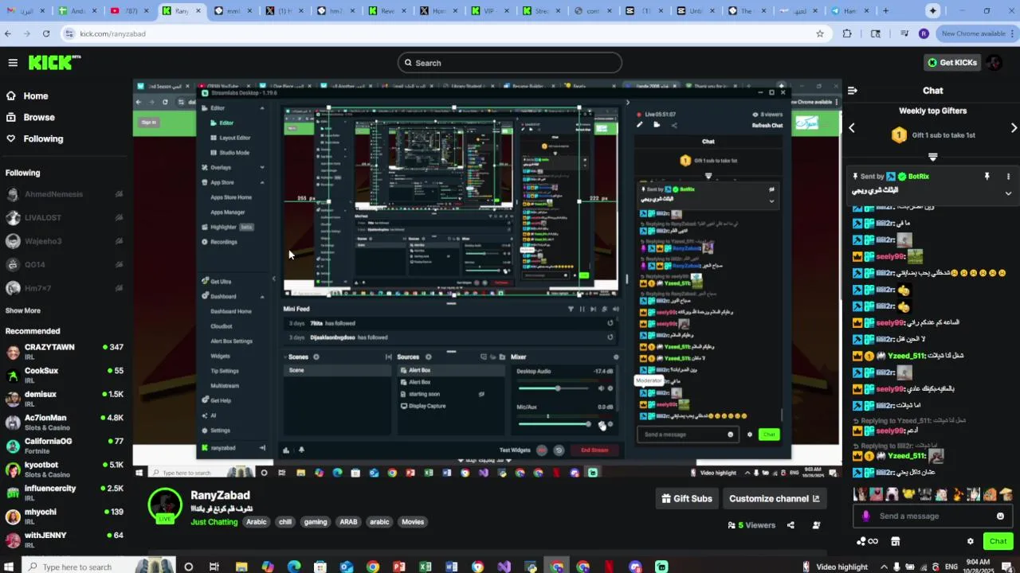Open Ac7ionMan recommended channel

pyautogui.click(x=64, y=423)
